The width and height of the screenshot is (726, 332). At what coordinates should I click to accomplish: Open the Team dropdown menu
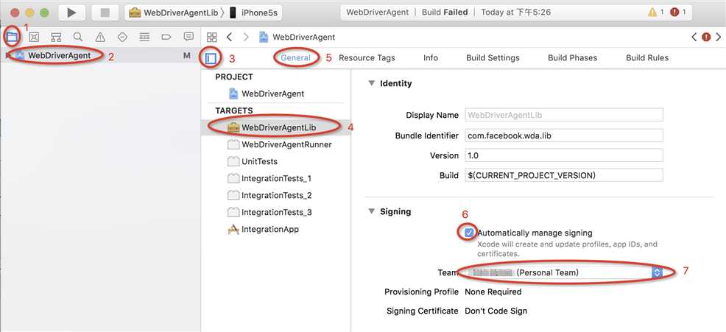(x=657, y=272)
